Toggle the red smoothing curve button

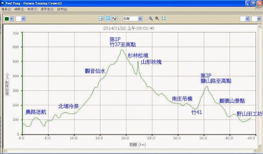[114, 18]
